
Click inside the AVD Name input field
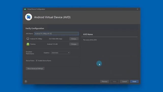[57, 33]
